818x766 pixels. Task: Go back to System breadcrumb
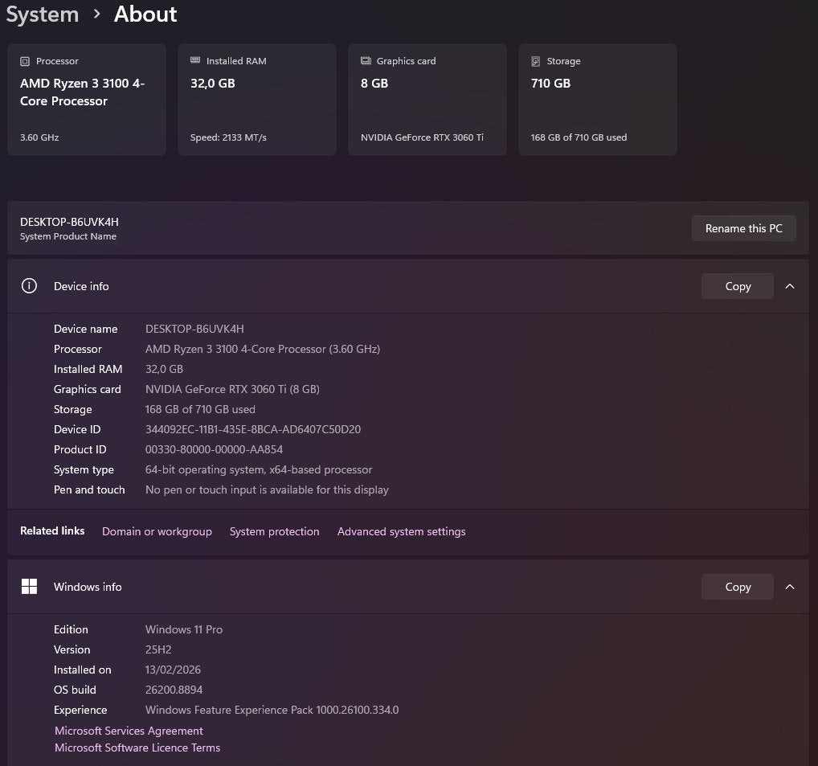(43, 14)
